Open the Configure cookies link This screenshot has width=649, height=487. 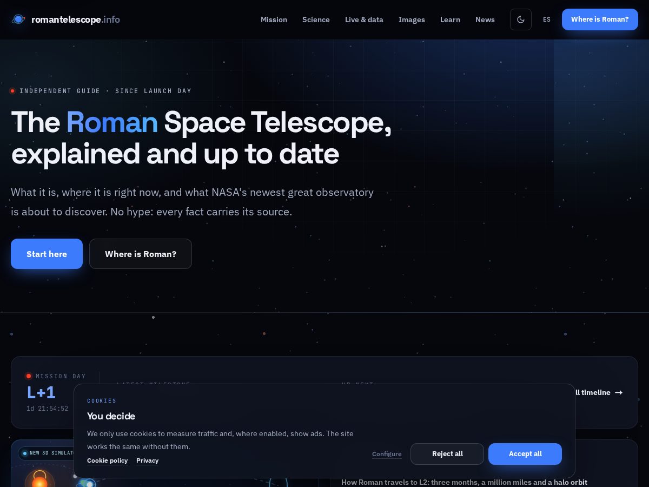point(387,454)
